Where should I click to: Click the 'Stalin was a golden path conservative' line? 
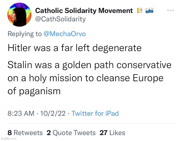pyautogui.click(x=89, y=65)
